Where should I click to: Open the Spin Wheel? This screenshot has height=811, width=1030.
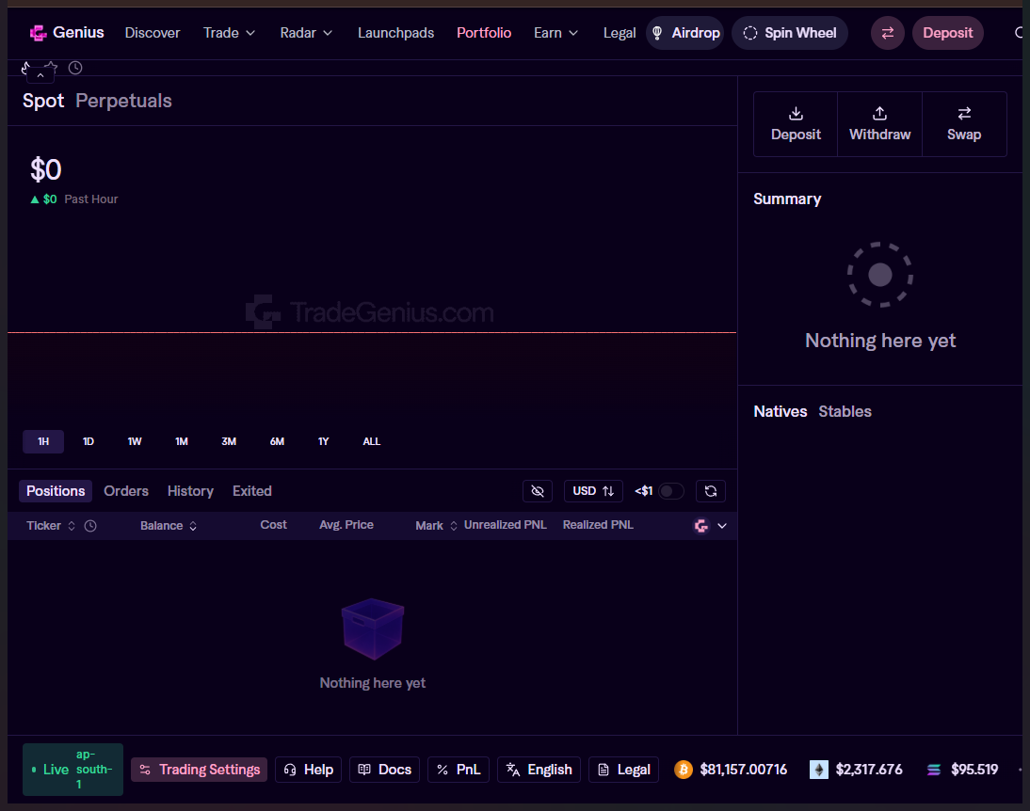click(x=790, y=33)
